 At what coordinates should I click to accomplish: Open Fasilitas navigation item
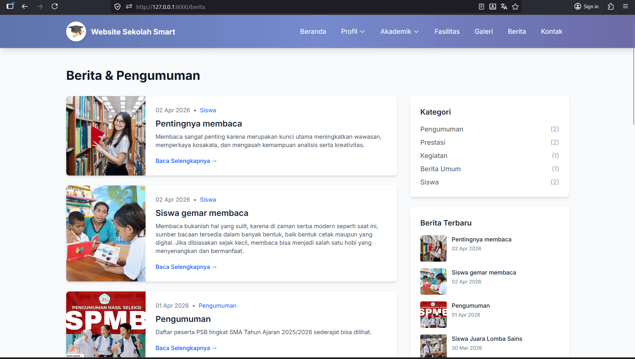tap(447, 31)
